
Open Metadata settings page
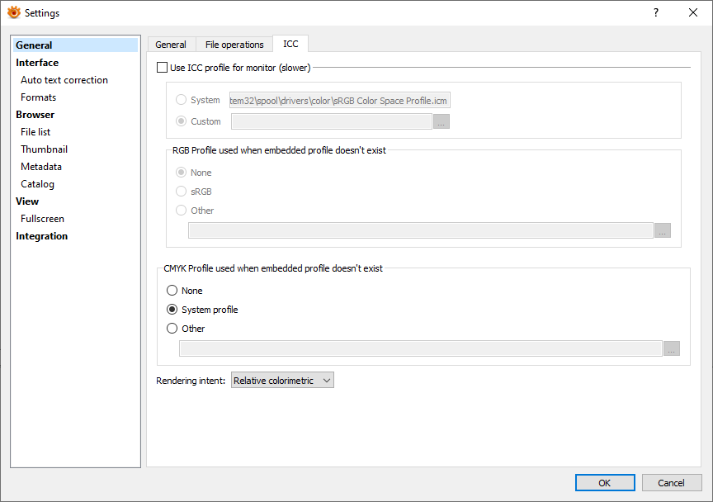41,167
